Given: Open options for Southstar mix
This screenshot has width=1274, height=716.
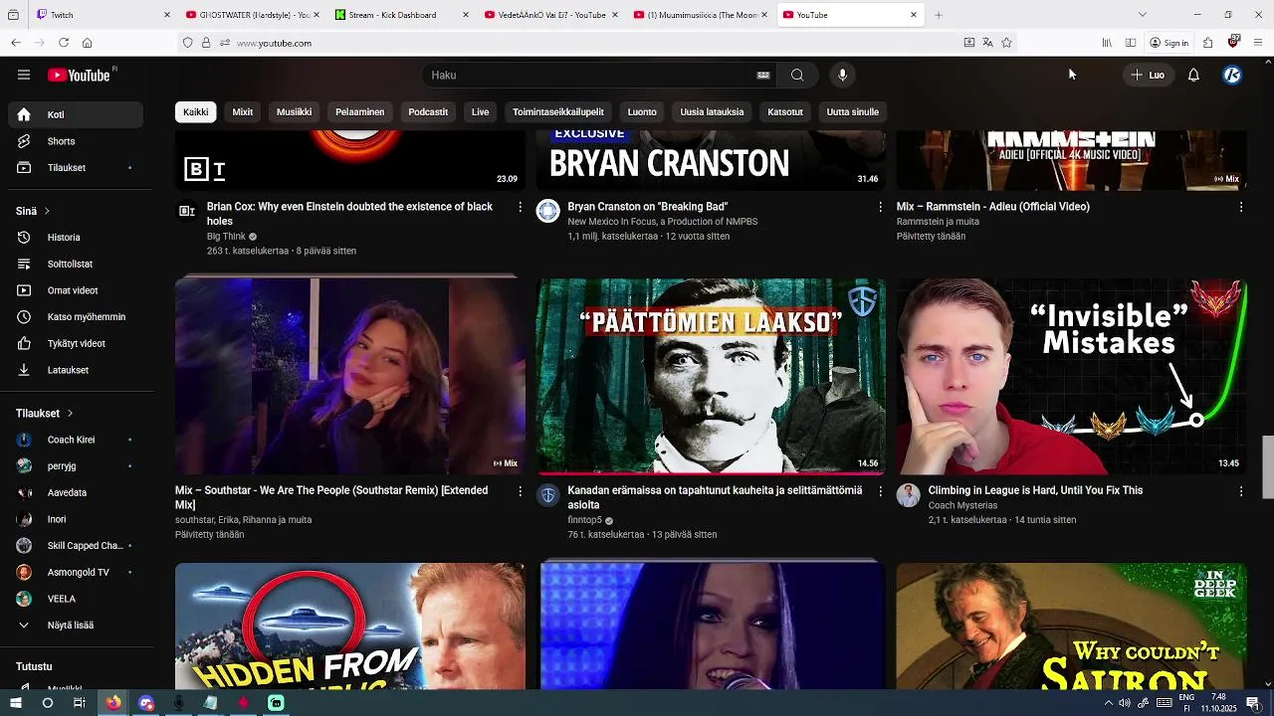Looking at the screenshot, I should click(x=520, y=490).
